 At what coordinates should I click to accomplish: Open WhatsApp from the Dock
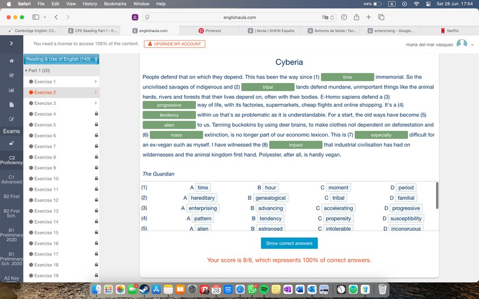252,289
